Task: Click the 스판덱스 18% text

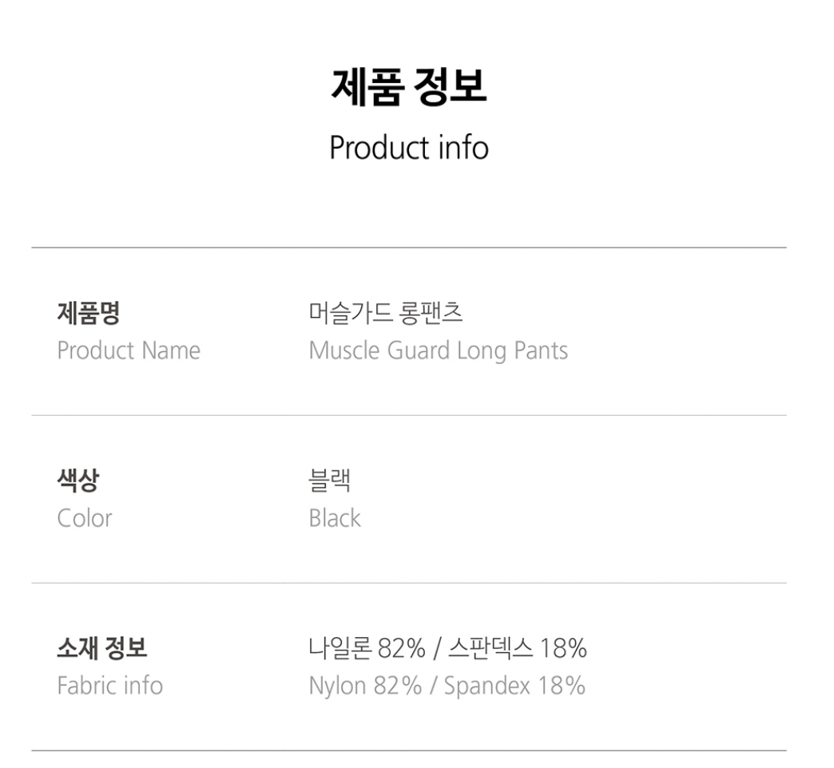Action: click(x=517, y=648)
